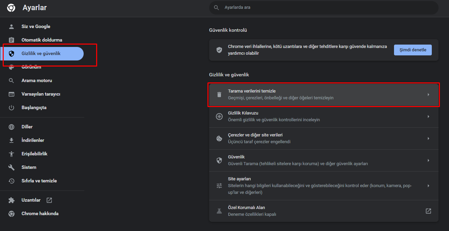449x231 pixels.
Task: Click the incognito icon for Özel Korumalı Alan
Action: coord(219,211)
